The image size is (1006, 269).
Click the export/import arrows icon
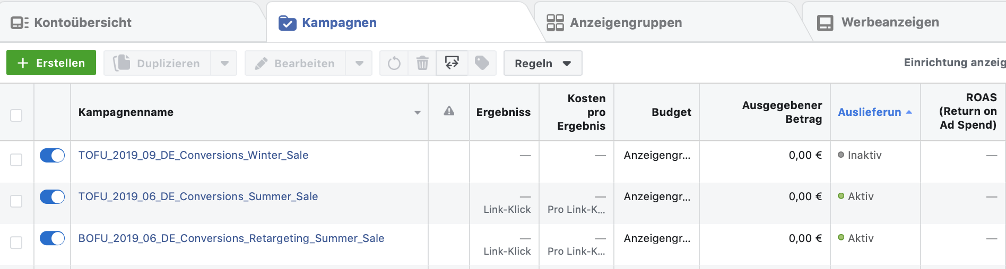pos(452,63)
